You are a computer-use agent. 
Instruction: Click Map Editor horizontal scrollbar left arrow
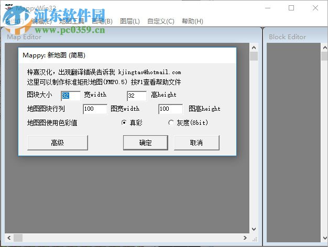click(9, 238)
